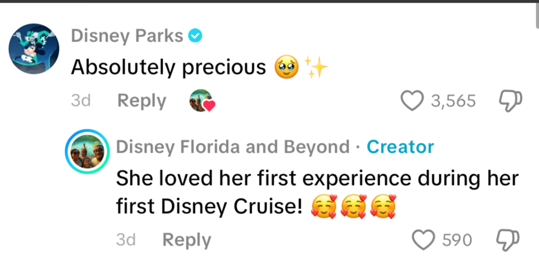Like the Disney Florida and Beyond reply
Screen dimensions: 539x263
click(x=423, y=240)
